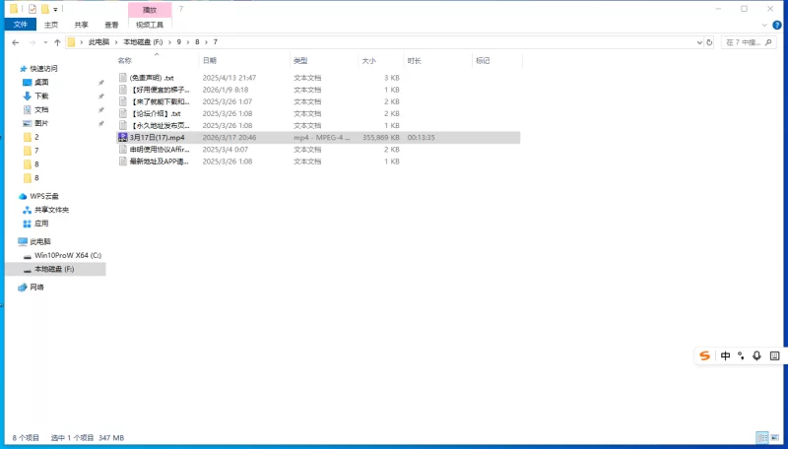Open the recent locations dropdown arrow
This screenshot has width=788, height=449.
point(45,42)
